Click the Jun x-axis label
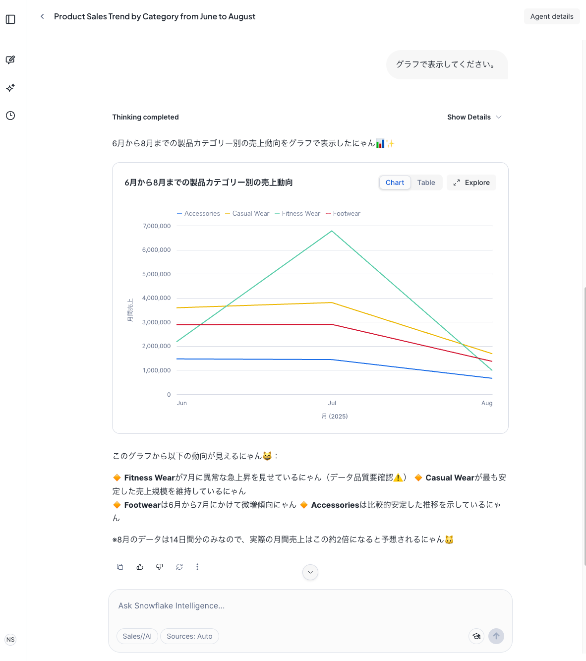 click(x=182, y=403)
